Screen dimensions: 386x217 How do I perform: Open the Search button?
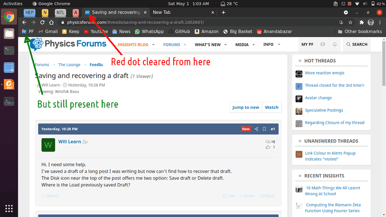click(x=357, y=44)
